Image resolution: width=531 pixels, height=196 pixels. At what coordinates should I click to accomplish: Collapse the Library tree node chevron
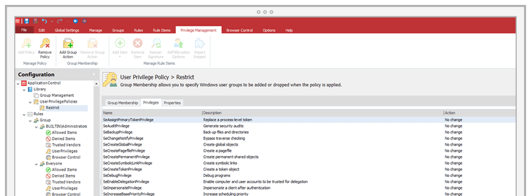click(24, 89)
